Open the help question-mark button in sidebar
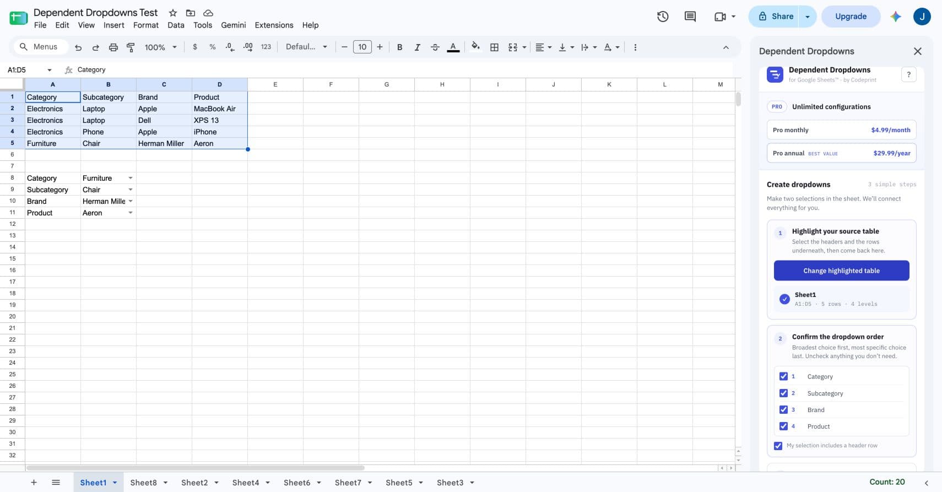 [908, 74]
